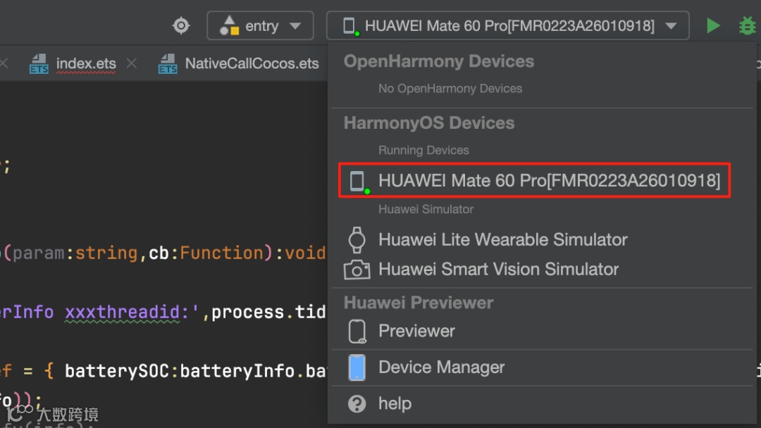The width and height of the screenshot is (761, 428).
Task: Click the 'Running Devices' label
Action: [423, 150]
